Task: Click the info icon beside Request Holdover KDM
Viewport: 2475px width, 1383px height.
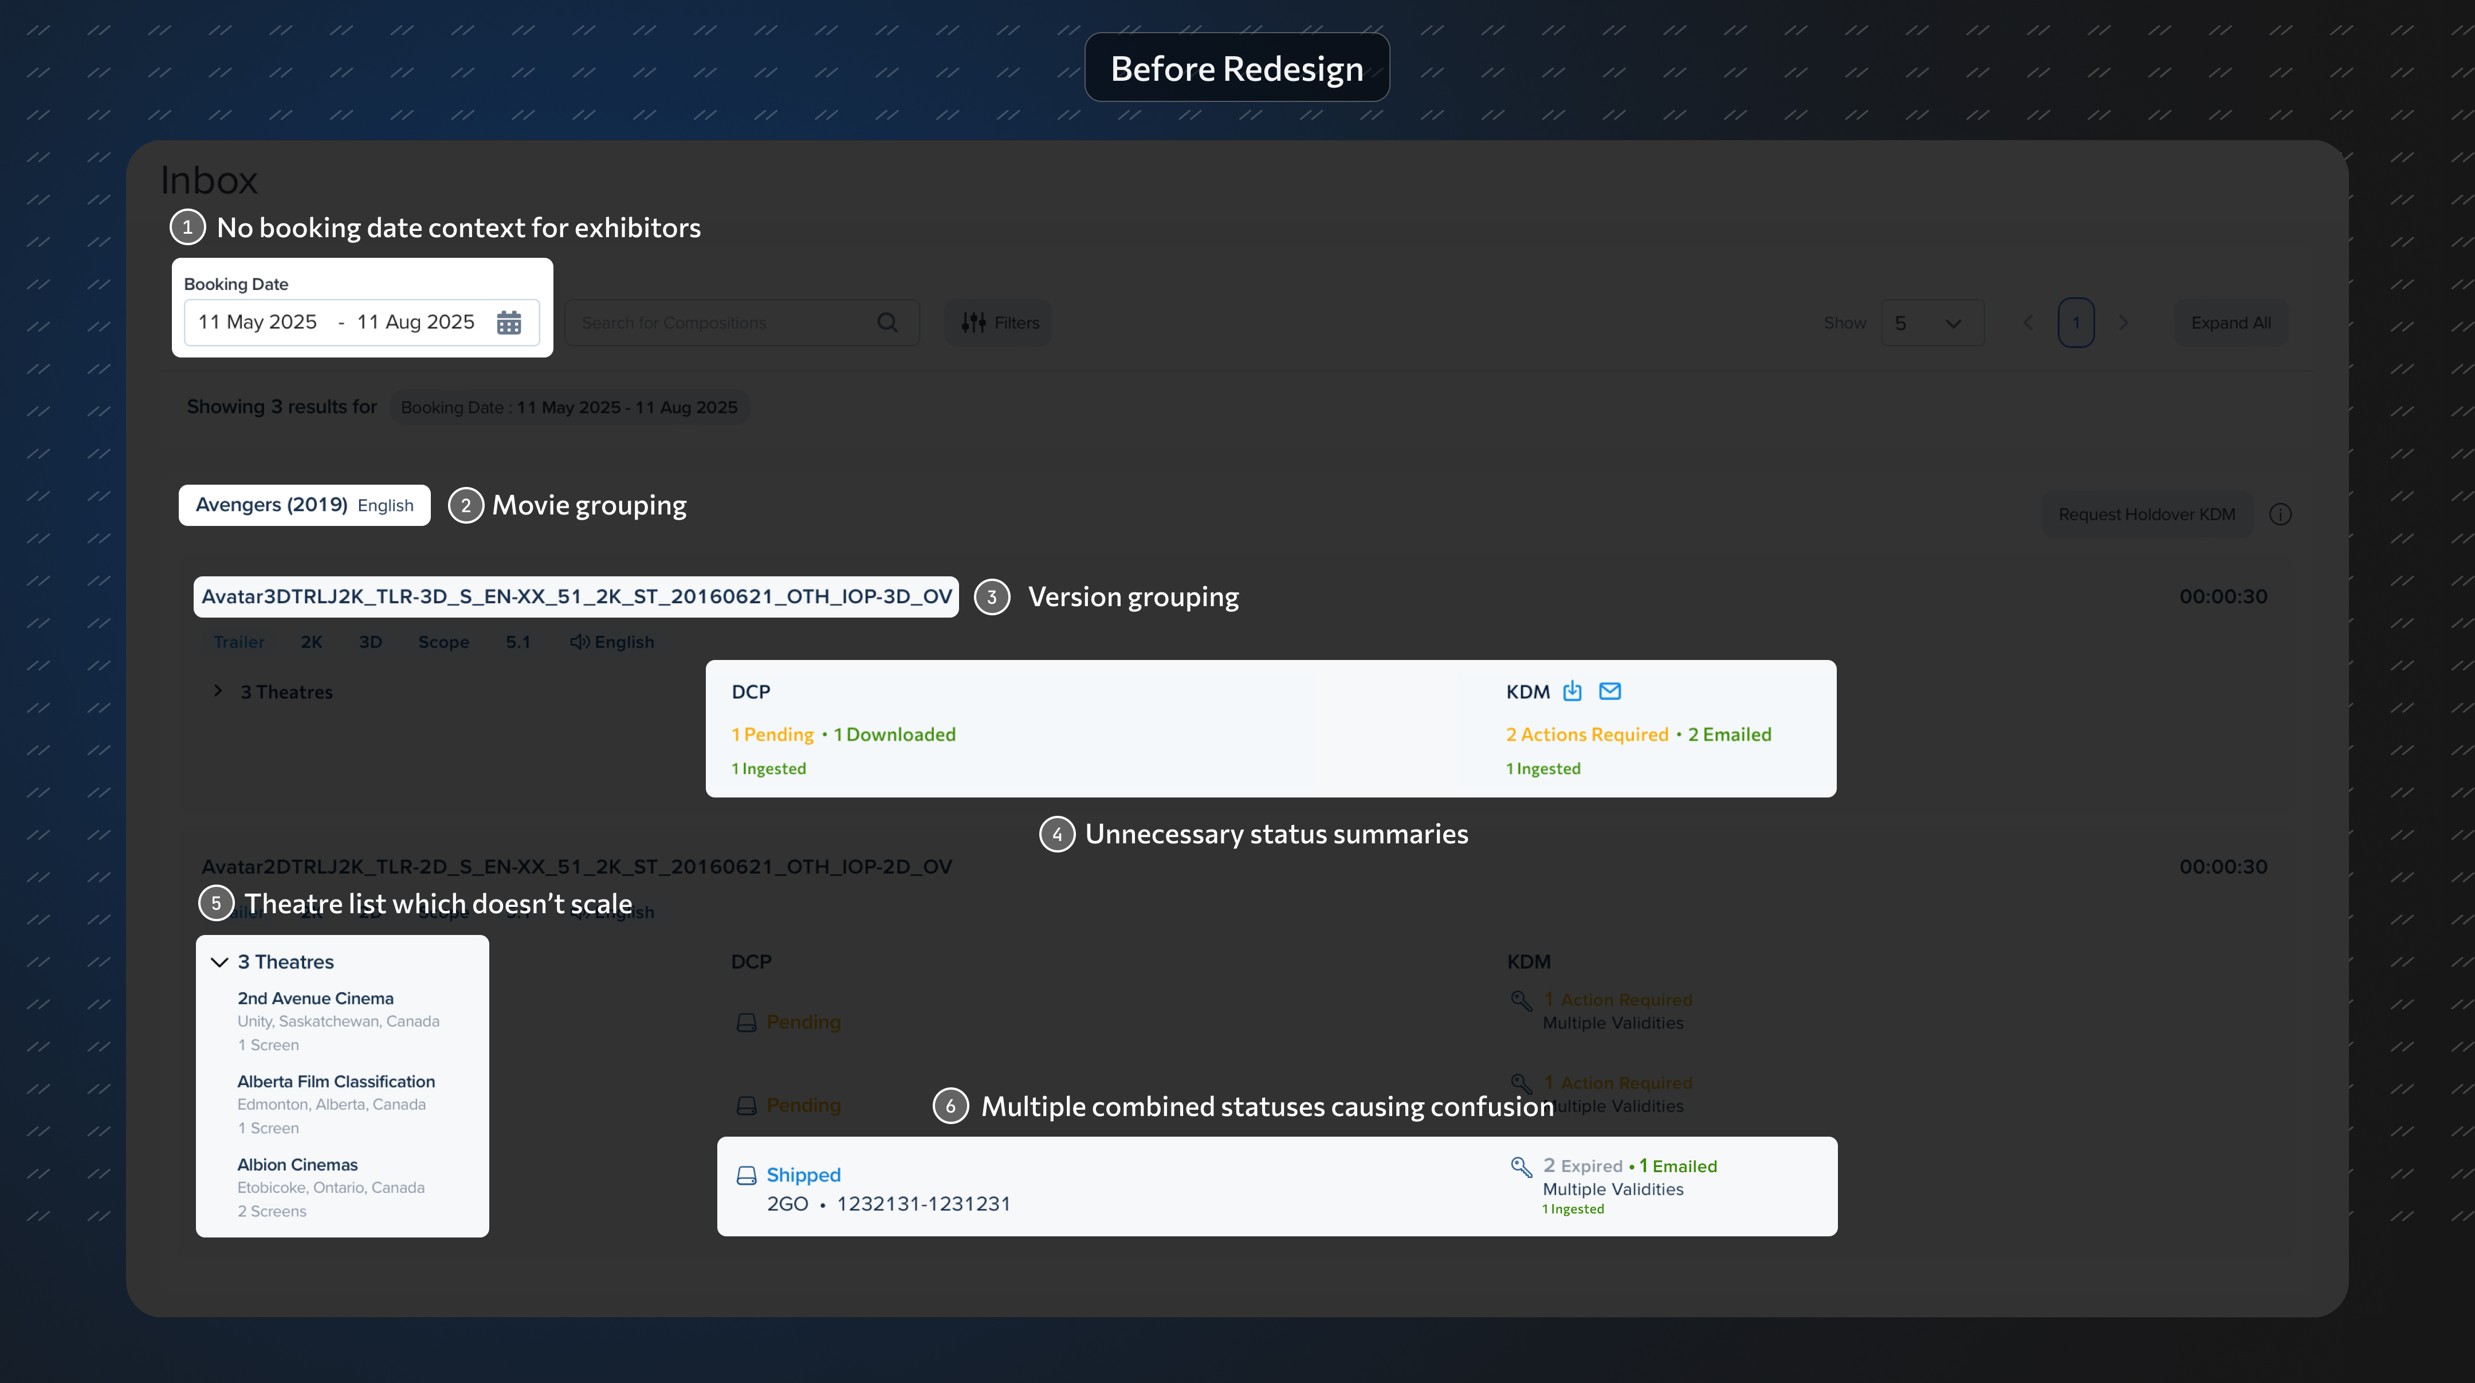Action: (x=2282, y=513)
